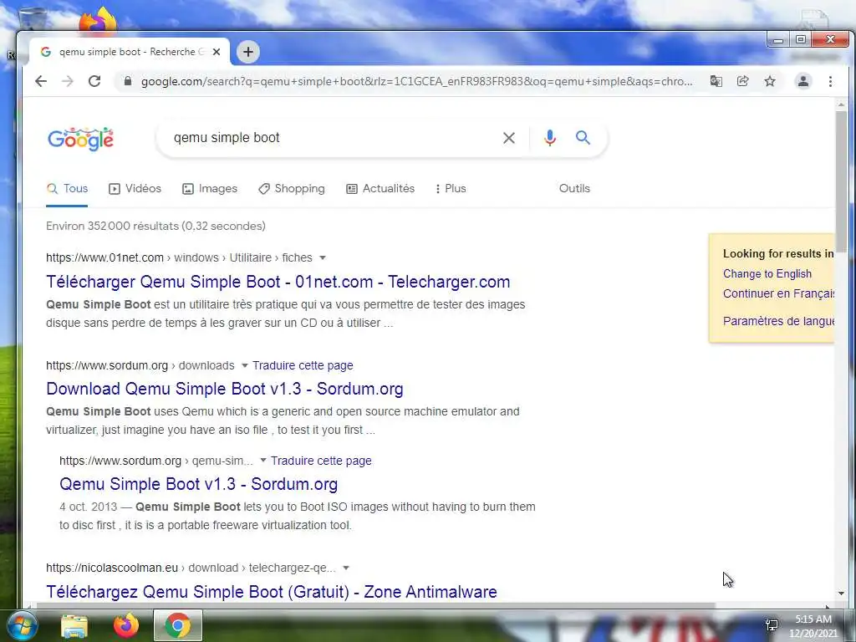856x642 pixels.
Task: Clear search box with X icon
Action: point(509,138)
